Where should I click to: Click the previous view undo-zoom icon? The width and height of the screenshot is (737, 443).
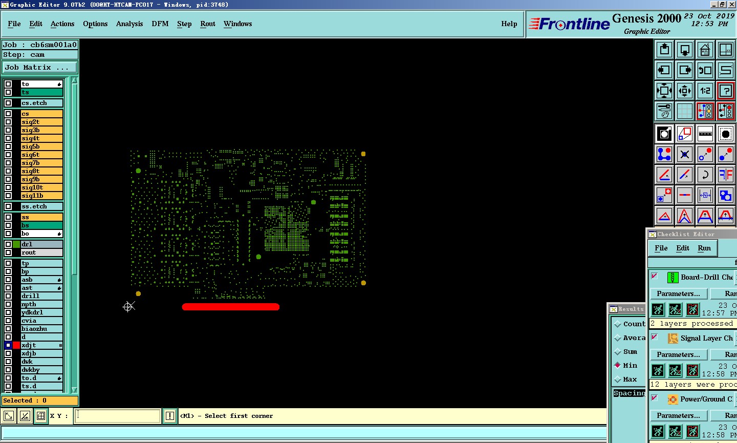705,70
